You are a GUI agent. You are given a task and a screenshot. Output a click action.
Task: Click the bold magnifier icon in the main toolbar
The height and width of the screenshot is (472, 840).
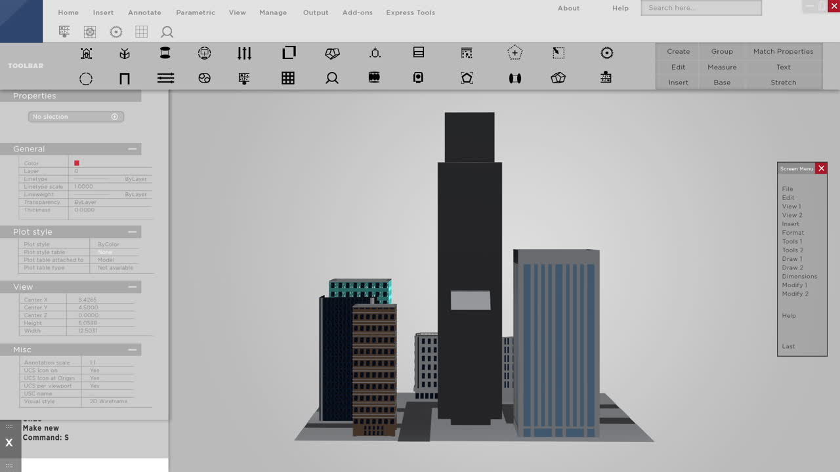point(332,79)
